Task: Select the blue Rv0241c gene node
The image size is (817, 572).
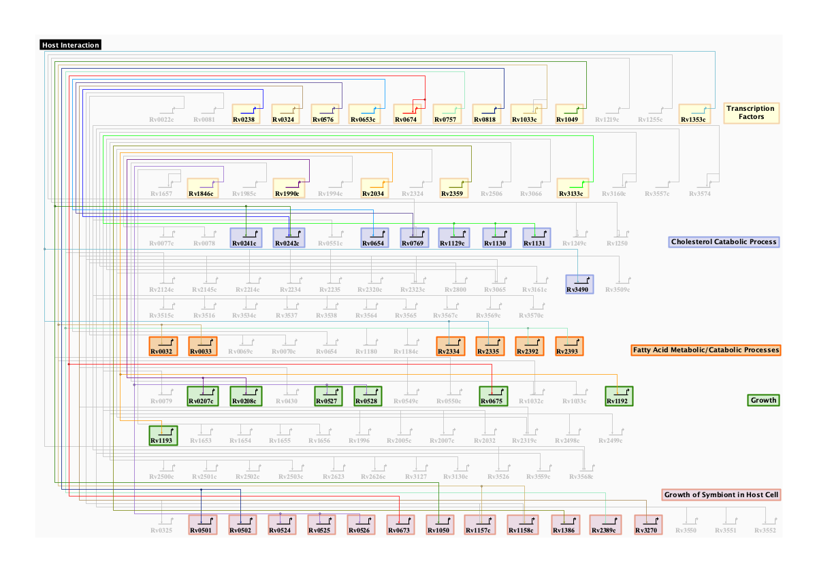Action: coord(246,237)
